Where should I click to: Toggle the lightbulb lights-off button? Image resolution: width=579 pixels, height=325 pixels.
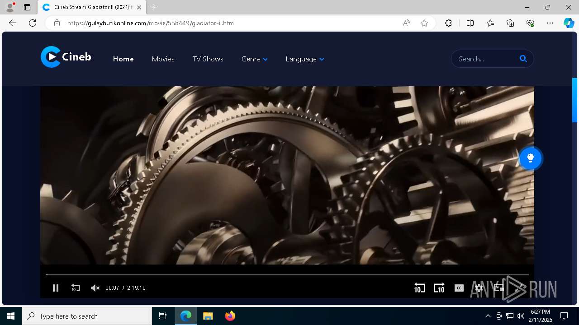point(531,158)
